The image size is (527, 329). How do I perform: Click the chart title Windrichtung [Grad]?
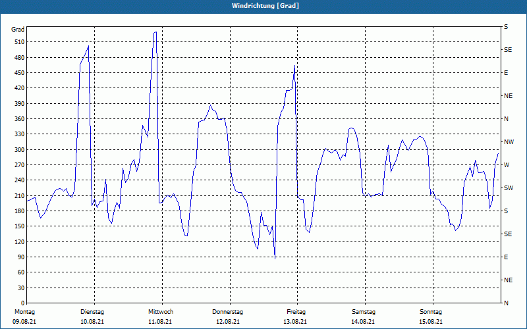[265, 6]
